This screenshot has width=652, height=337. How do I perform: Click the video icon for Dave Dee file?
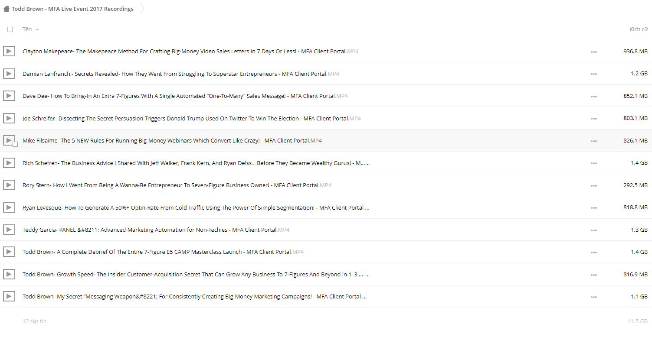pyautogui.click(x=9, y=96)
